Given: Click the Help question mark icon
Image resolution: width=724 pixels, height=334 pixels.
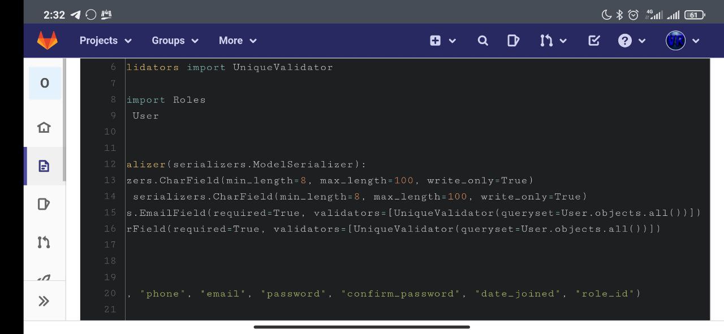Looking at the screenshot, I should coord(625,41).
